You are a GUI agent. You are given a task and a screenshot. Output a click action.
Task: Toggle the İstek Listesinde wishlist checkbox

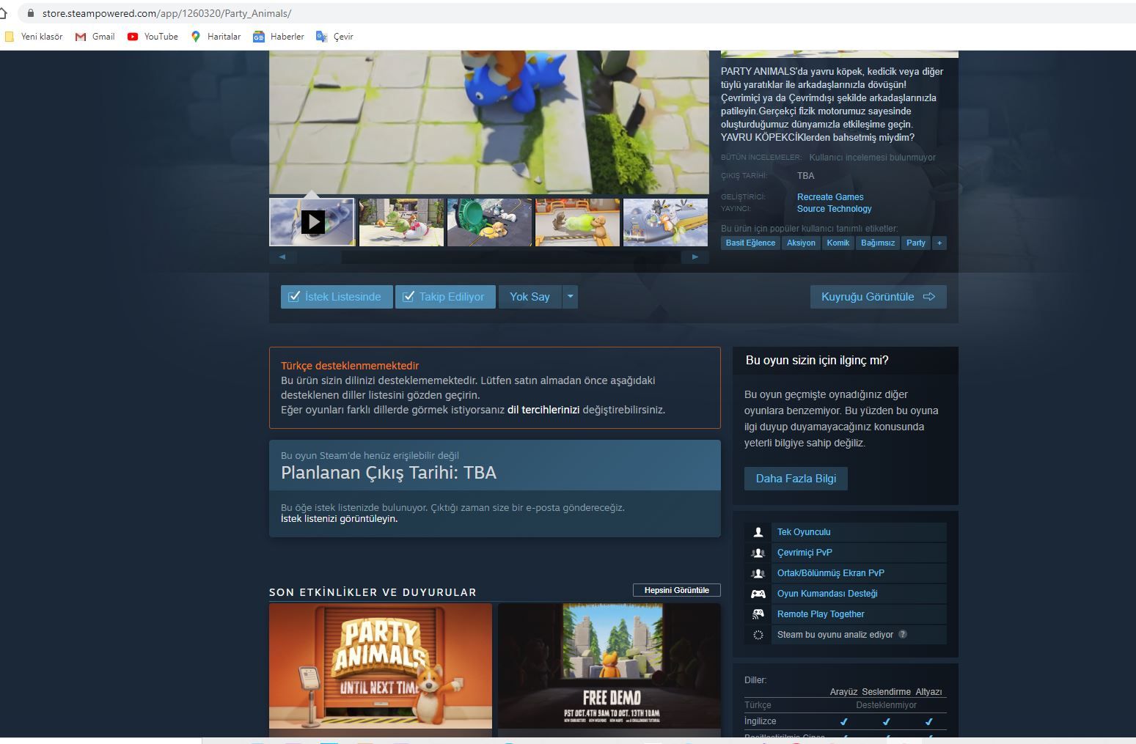tap(294, 297)
